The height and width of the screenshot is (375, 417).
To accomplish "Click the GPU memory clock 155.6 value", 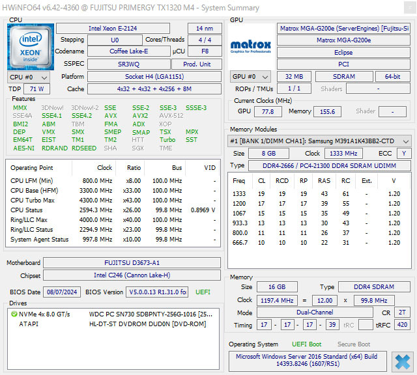I will 327,111.
